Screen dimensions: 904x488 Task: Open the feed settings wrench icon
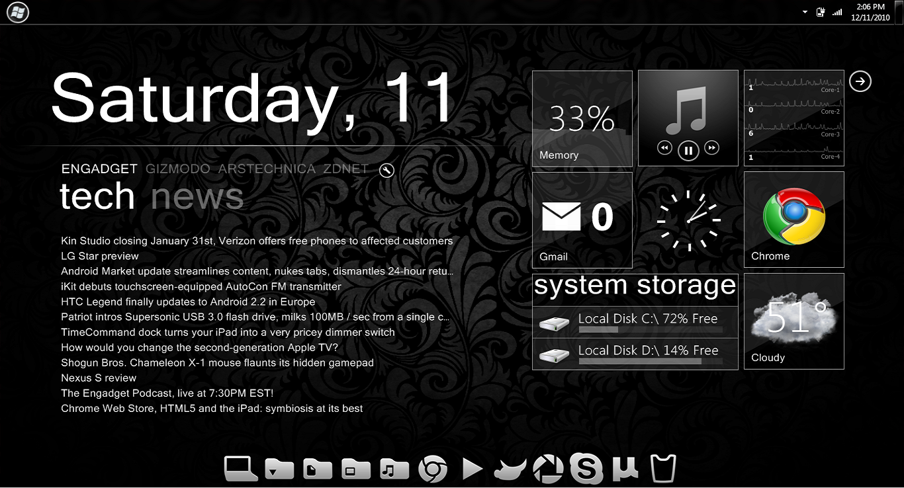[387, 171]
